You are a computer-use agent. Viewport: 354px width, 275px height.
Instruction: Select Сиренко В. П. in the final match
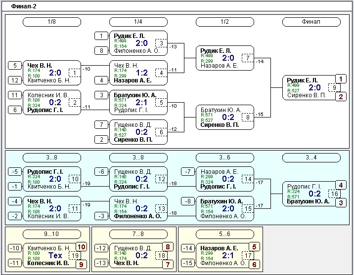point(307,95)
